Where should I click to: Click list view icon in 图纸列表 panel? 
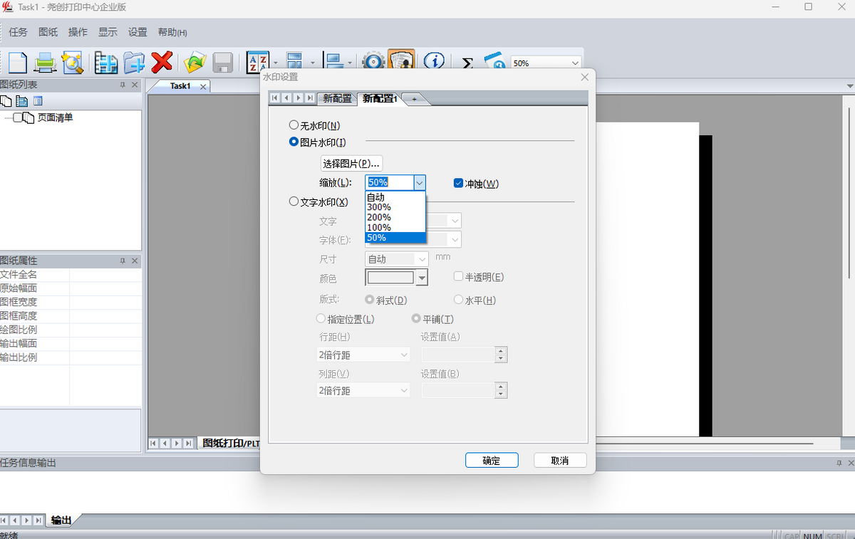coord(38,101)
